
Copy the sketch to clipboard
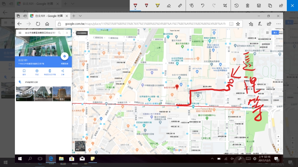tap(270, 6)
